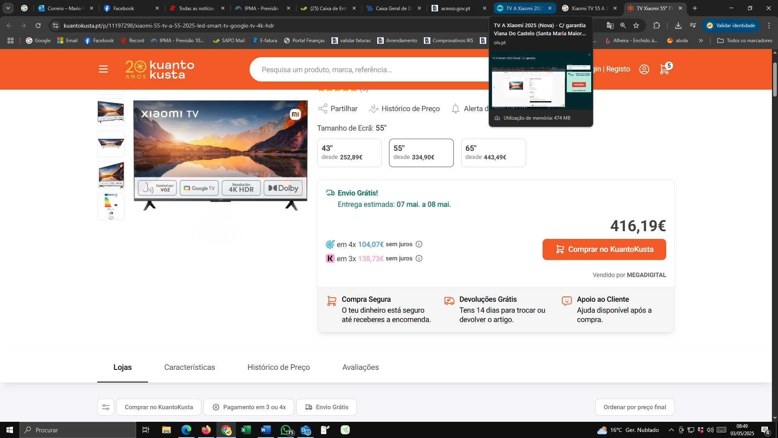The image size is (778, 438).
Task: Open the KuantoKusta hamburger menu
Action: (103, 69)
